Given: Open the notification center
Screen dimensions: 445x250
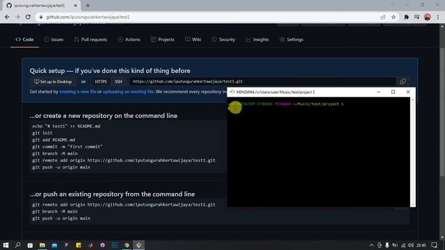Looking at the screenshot, I should coord(434,245).
